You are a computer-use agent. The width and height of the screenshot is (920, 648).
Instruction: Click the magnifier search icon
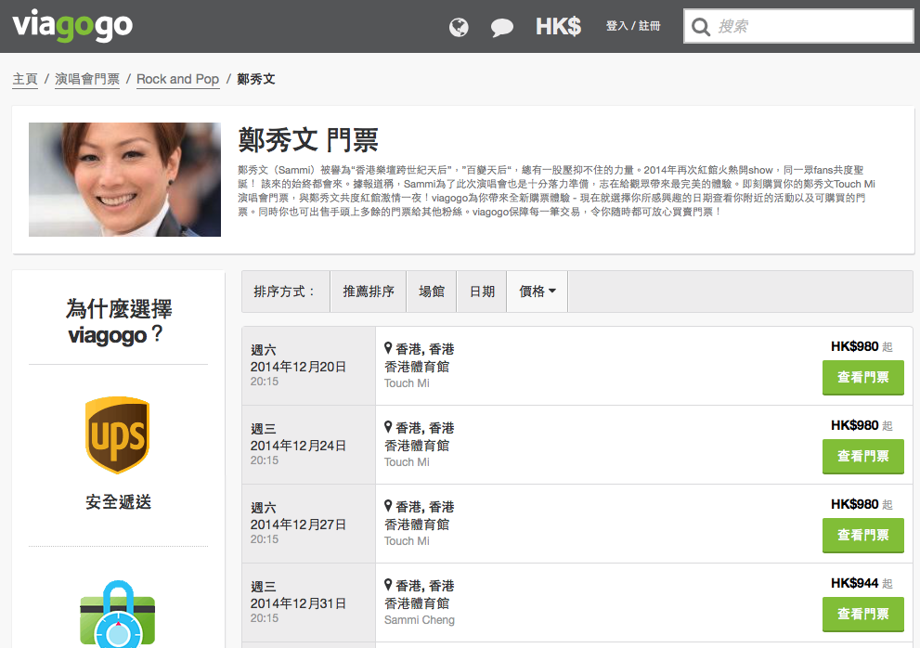pyautogui.click(x=702, y=27)
